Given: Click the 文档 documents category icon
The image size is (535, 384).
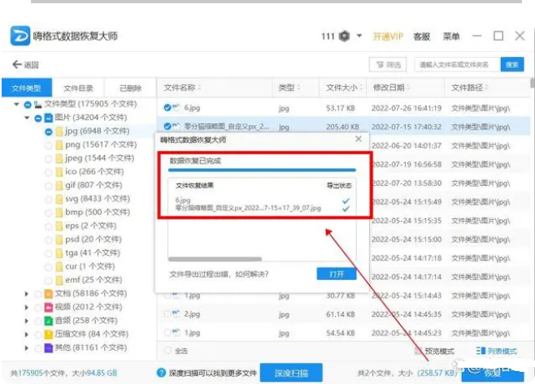Looking at the screenshot, I should click(x=48, y=293).
